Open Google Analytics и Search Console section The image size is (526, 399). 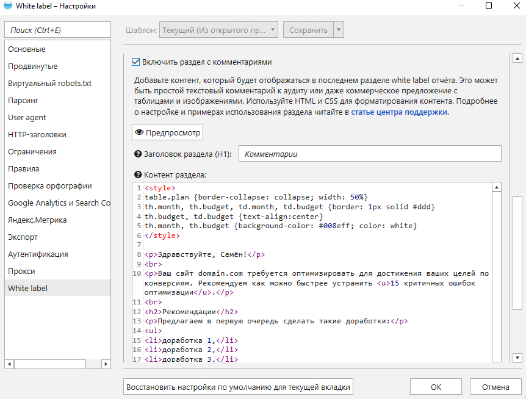pos(57,203)
